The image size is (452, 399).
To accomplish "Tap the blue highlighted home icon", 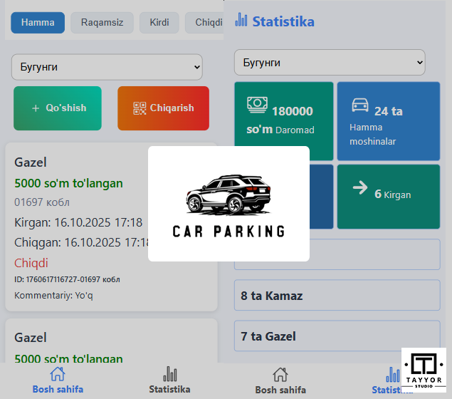I will (58, 374).
